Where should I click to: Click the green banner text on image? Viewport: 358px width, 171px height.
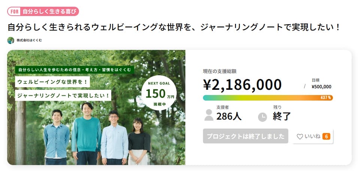coord(75,70)
